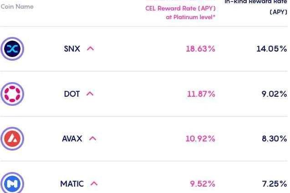Click MATIC's 7.25% in-kind rate
This screenshot has height=193, width=290.
(x=274, y=184)
